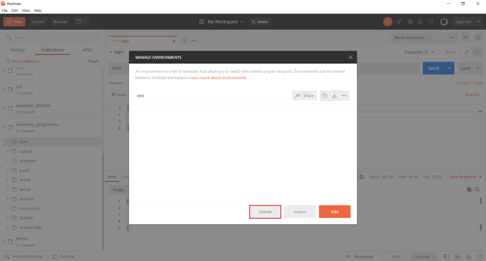
Task: Expand the werun collection
Action: [4, 241]
